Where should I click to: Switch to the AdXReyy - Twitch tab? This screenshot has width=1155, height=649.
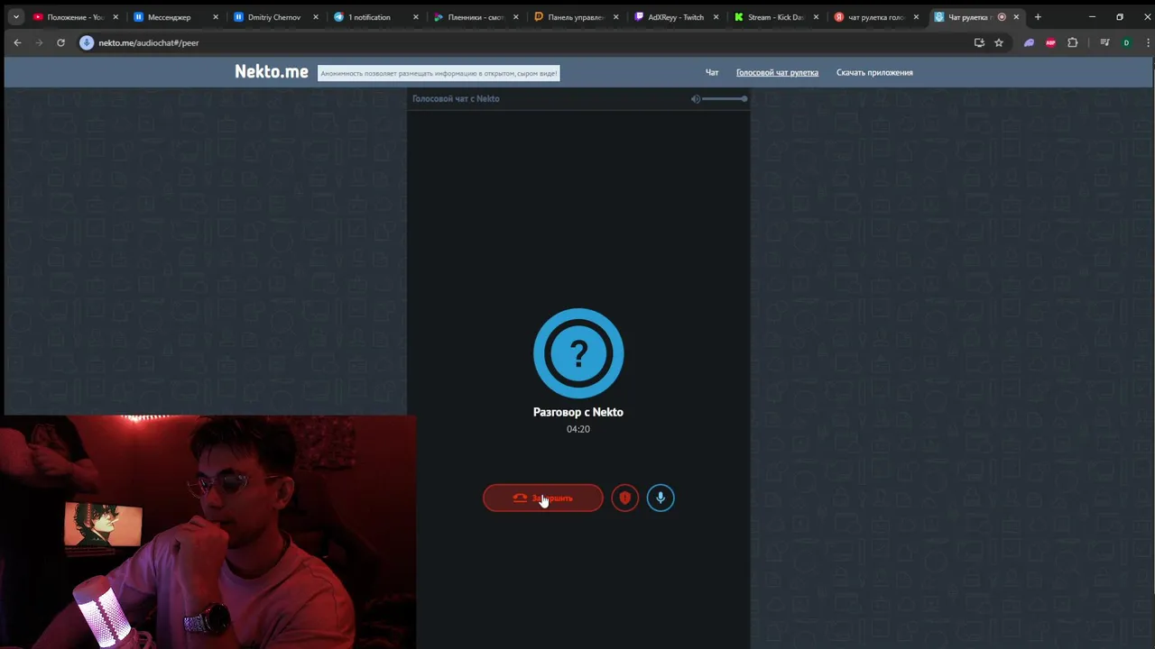point(676,17)
